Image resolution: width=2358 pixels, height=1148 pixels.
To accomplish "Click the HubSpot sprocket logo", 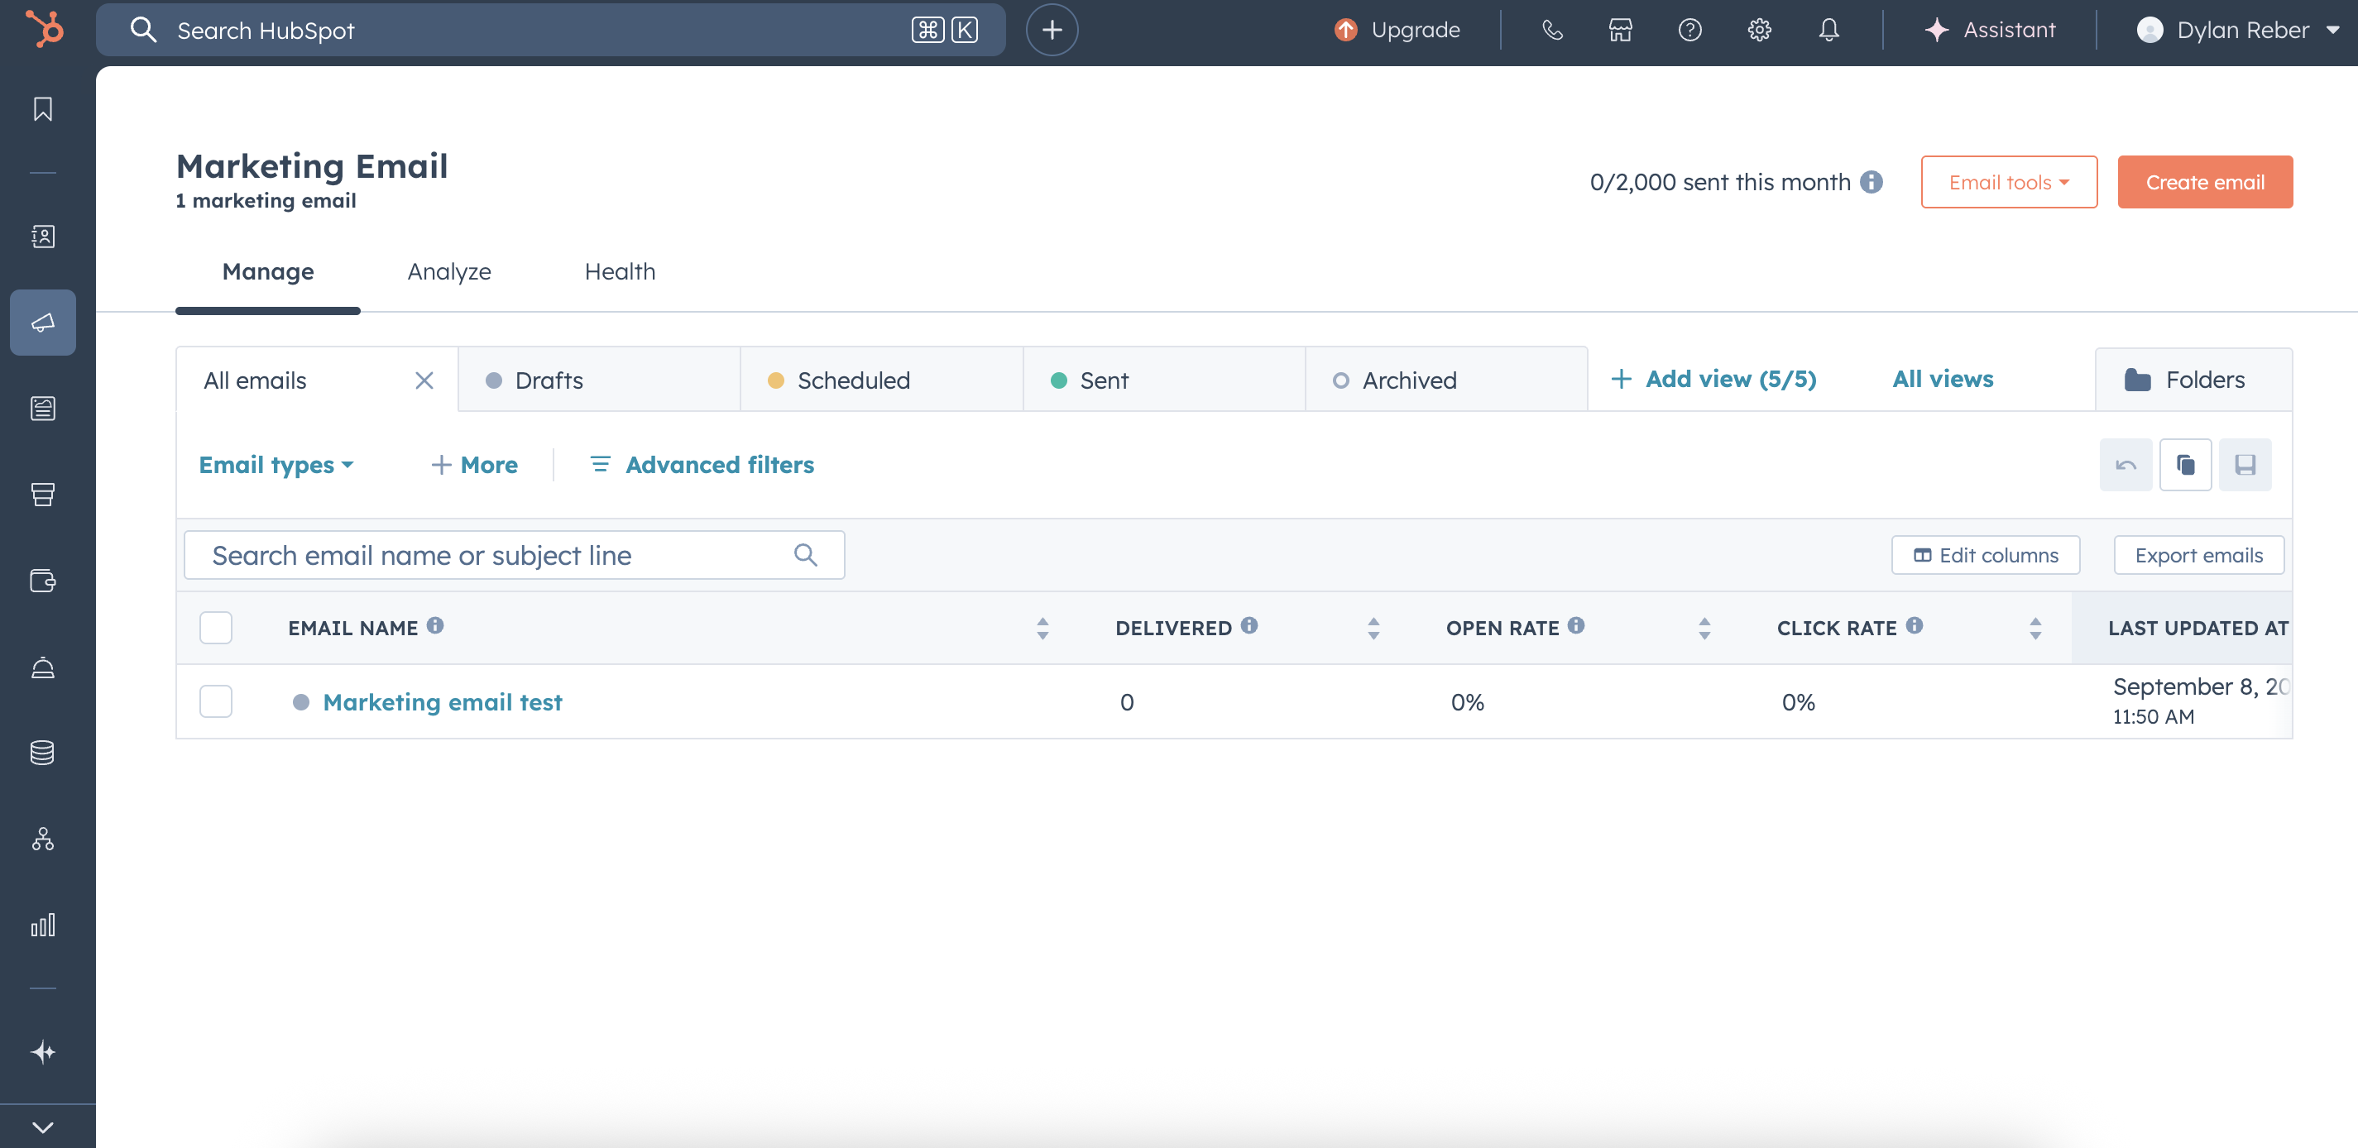I will pyautogui.click(x=44, y=29).
